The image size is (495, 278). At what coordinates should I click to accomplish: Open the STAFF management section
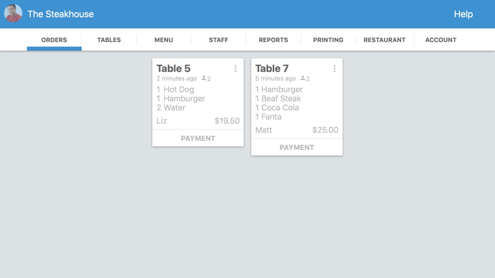click(218, 40)
